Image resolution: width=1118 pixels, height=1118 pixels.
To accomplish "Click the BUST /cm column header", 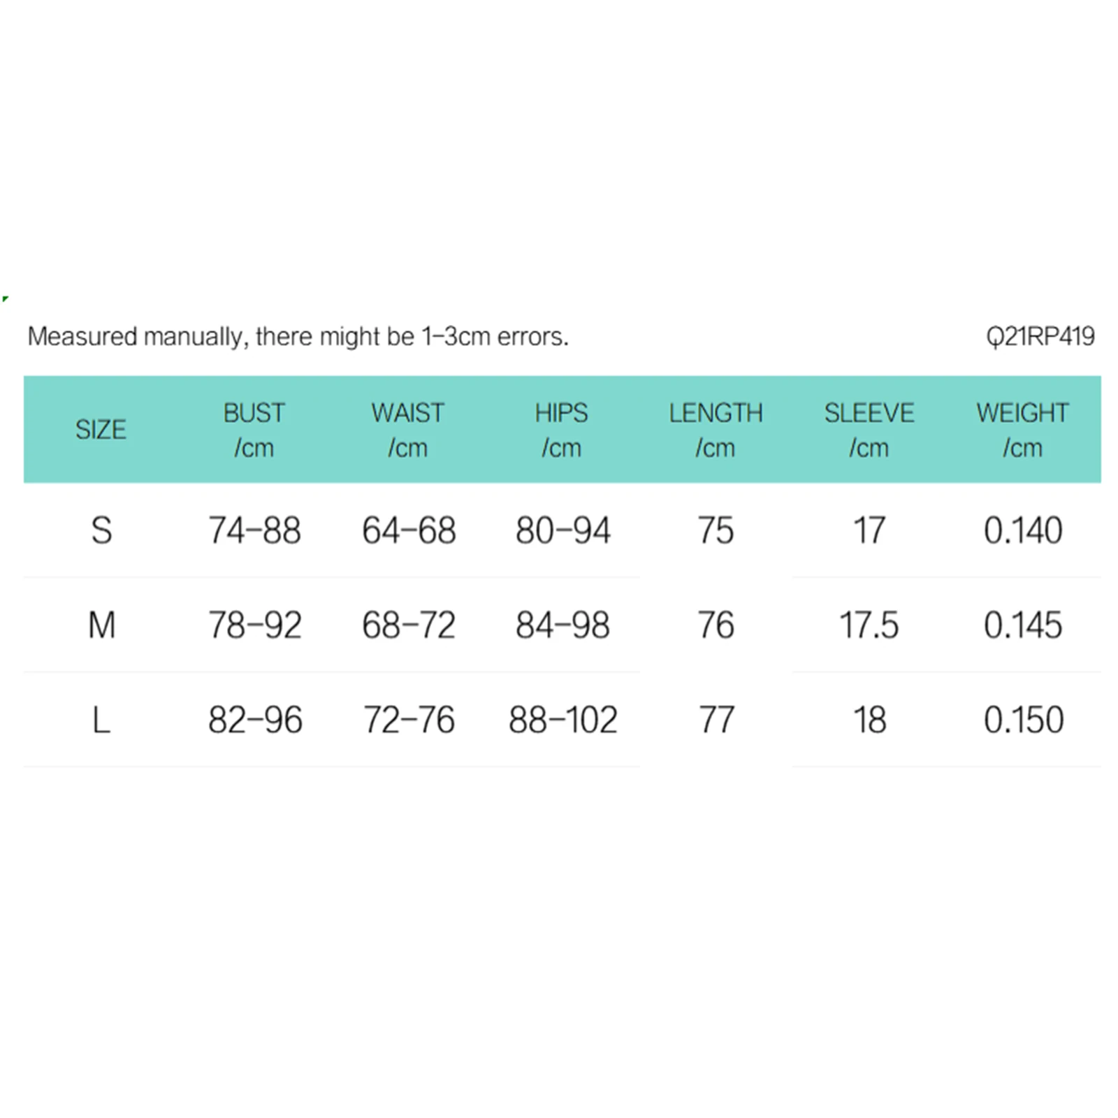I will (x=254, y=430).
